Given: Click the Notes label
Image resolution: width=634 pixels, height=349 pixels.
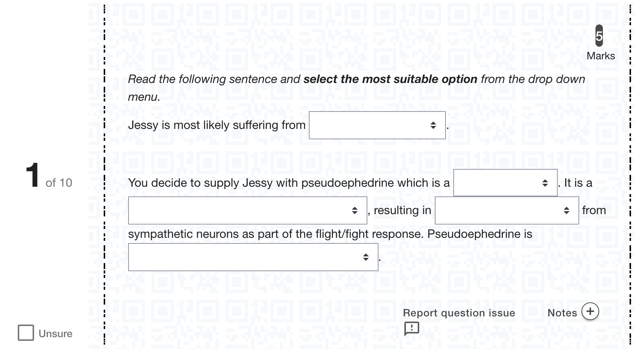Looking at the screenshot, I should pyautogui.click(x=562, y=313).
